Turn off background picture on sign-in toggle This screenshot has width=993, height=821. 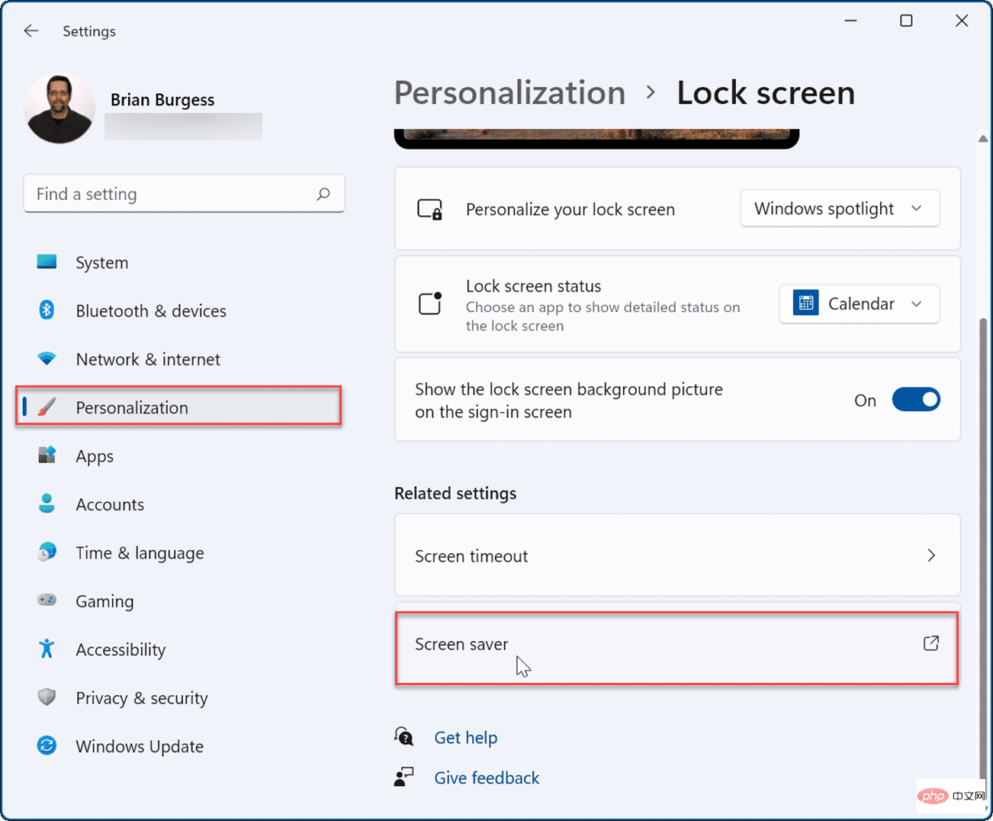point(916,399)
